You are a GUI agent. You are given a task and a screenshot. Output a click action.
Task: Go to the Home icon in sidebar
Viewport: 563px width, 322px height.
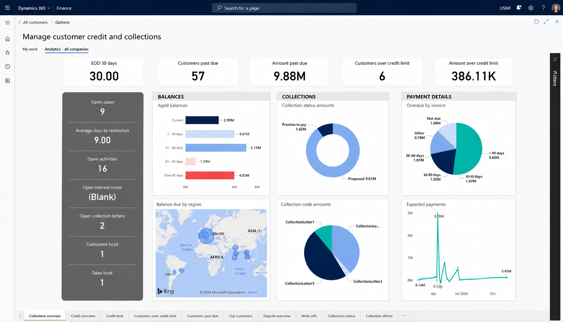(x=7, y=39)
